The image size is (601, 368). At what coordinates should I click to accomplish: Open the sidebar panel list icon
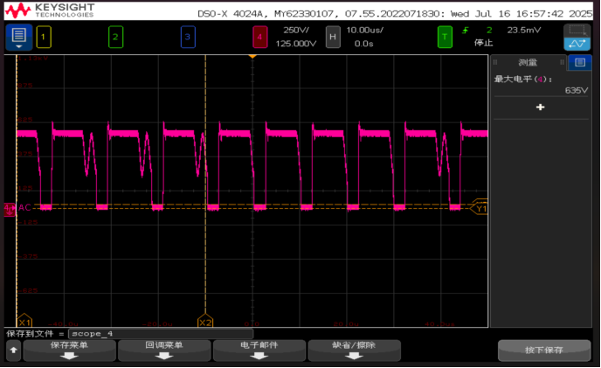(580, 62)
